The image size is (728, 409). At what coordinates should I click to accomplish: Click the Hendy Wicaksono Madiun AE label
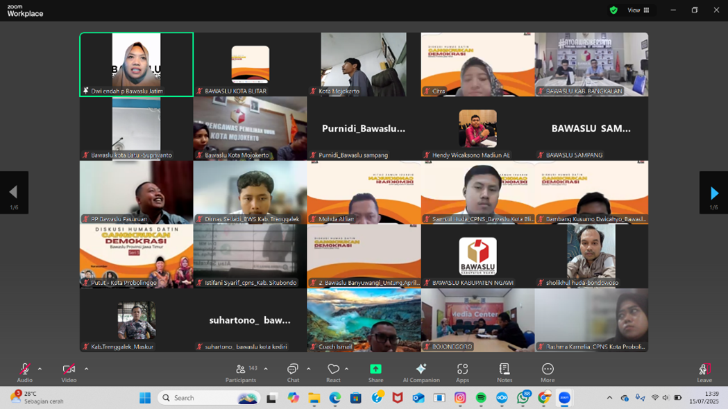[x=471, y=155]
